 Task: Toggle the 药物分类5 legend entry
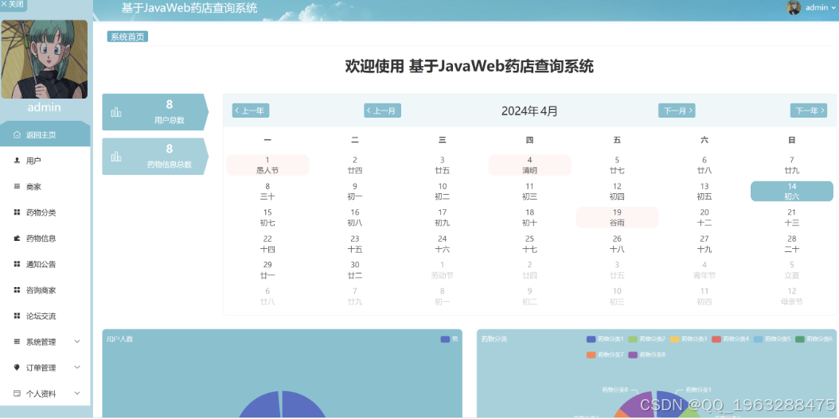coord(772,339)
